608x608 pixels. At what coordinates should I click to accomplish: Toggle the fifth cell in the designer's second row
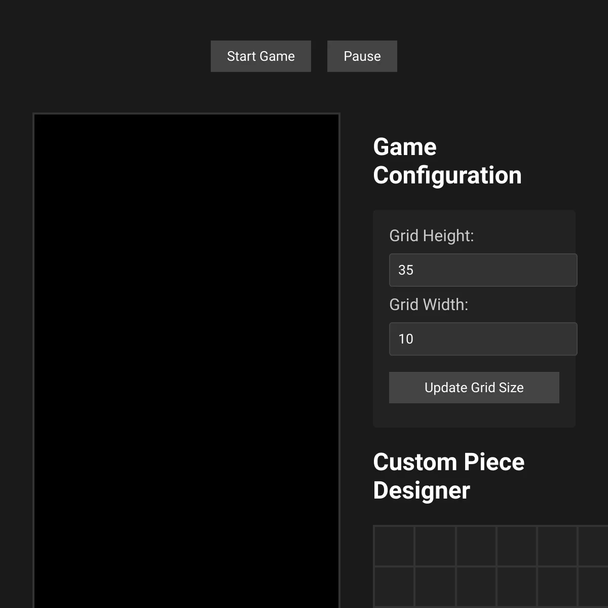tap(557, 587)
